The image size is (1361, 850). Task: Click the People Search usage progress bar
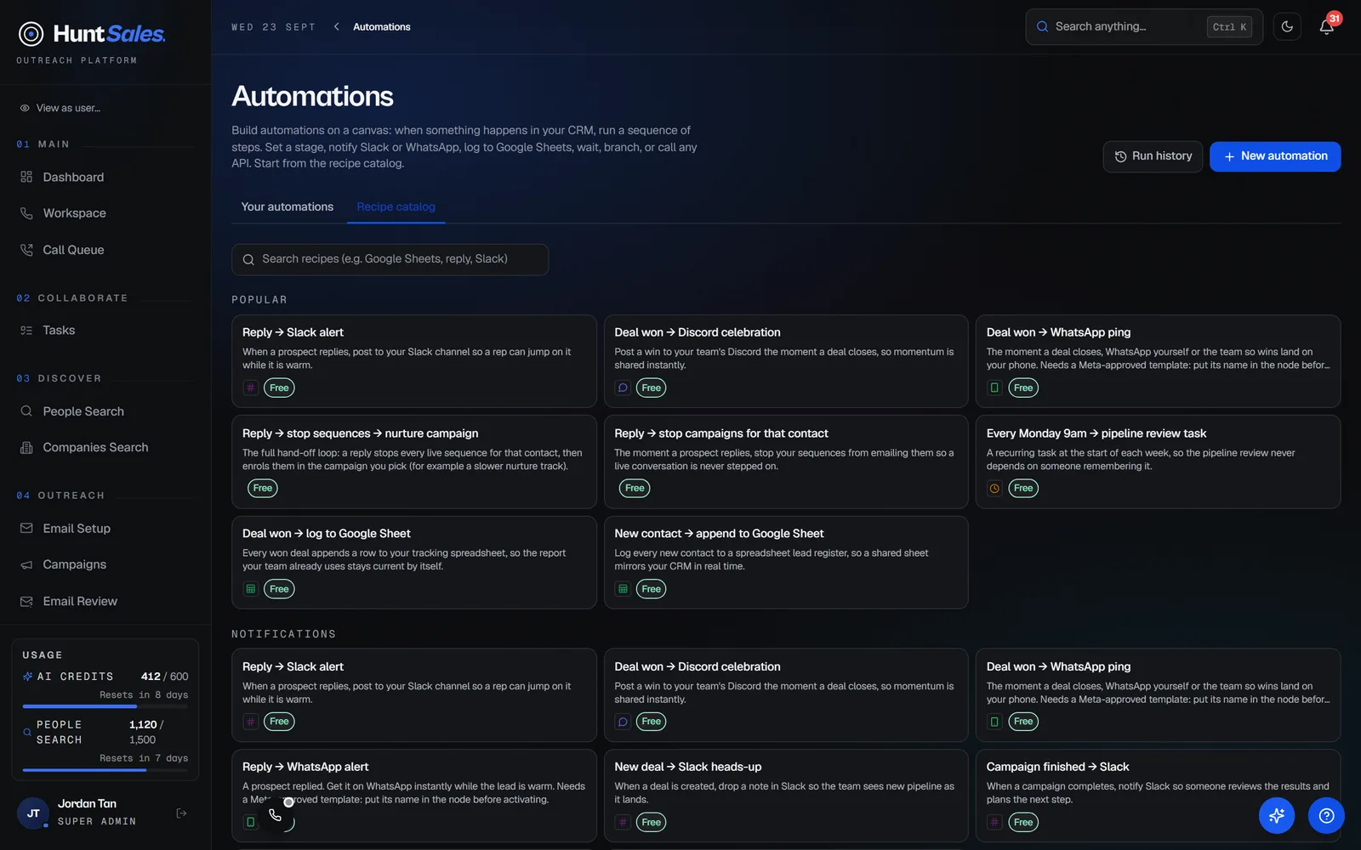tap(105, 770)
